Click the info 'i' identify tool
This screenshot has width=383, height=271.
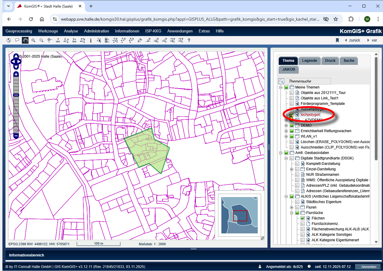pyautogui.click(x=91, y=40)
